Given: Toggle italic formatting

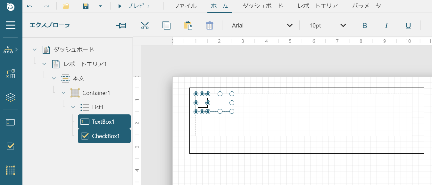Looking at the screenshot, I should 386,26.
